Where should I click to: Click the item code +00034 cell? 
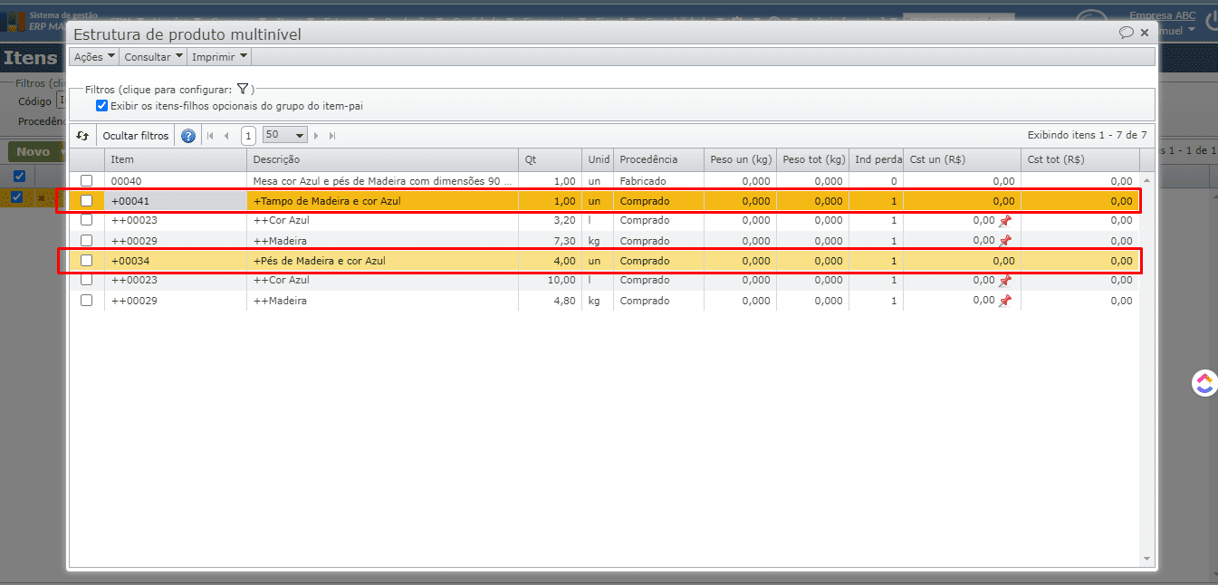point(176,261)
